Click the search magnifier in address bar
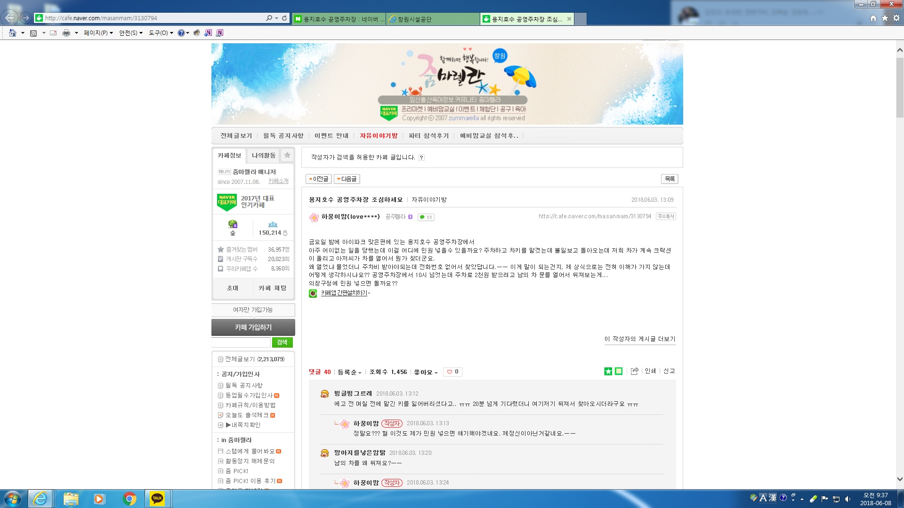Viewport: 904px width, 508px height. point(269,18)
